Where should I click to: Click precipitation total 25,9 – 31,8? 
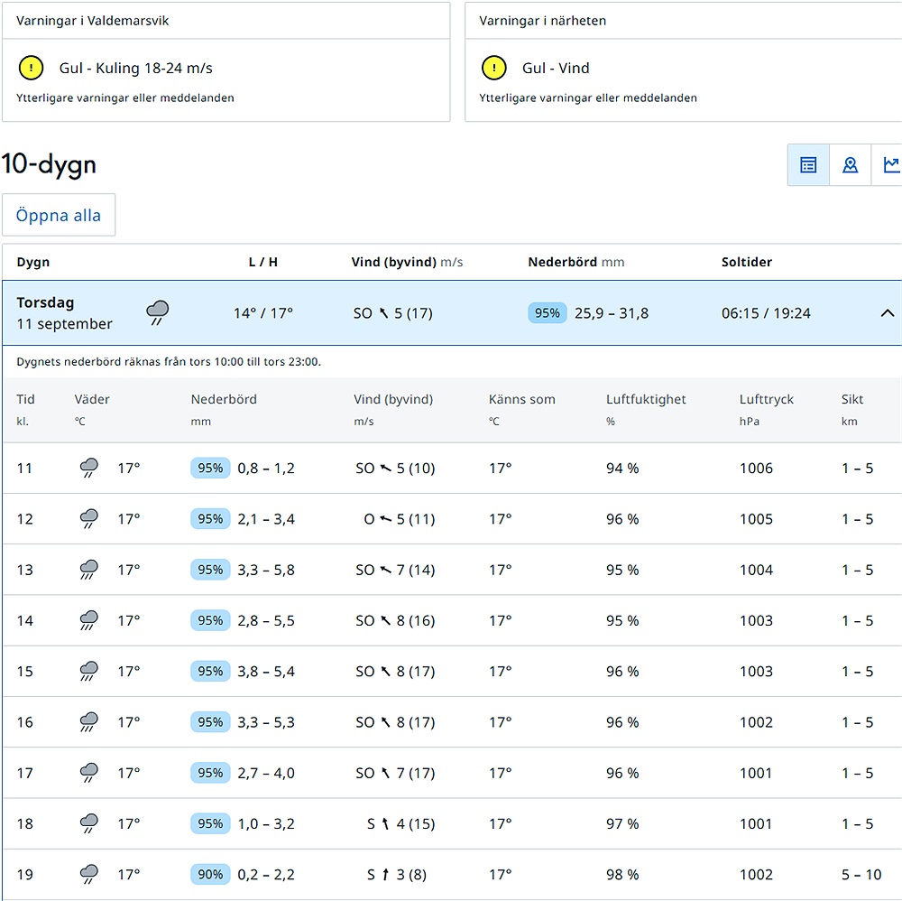611,313
